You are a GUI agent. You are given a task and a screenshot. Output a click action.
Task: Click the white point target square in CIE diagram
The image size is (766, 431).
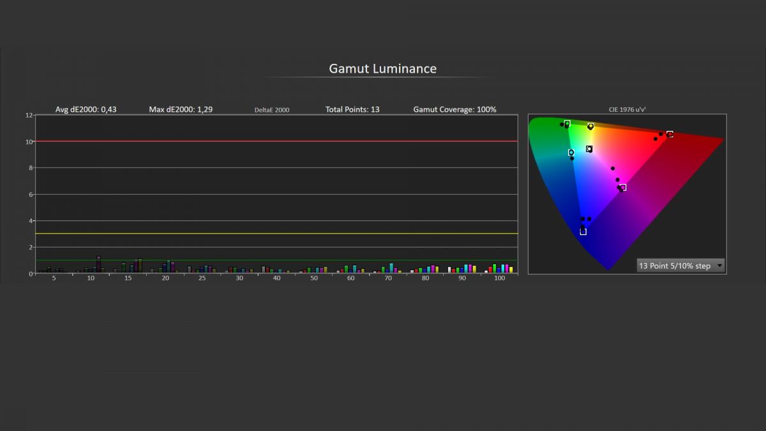(589, 149)
